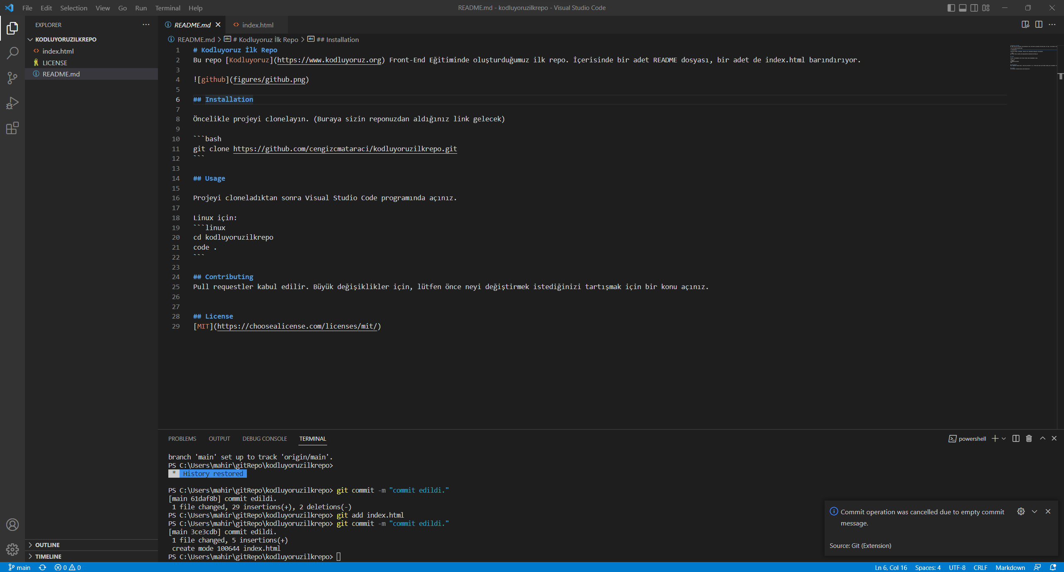The image size is (1064, 572).
Task: Open the new terminal launch profile dropdown arrow
Action: click(1004, 439)
